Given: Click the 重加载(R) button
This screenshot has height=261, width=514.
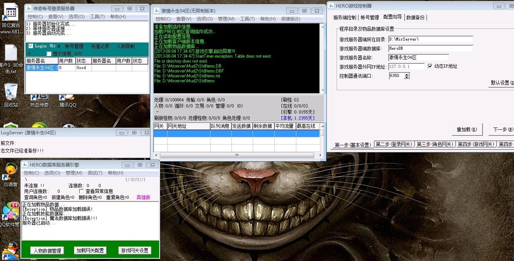Looking at the screenshot, I should (x=467, y=129).
